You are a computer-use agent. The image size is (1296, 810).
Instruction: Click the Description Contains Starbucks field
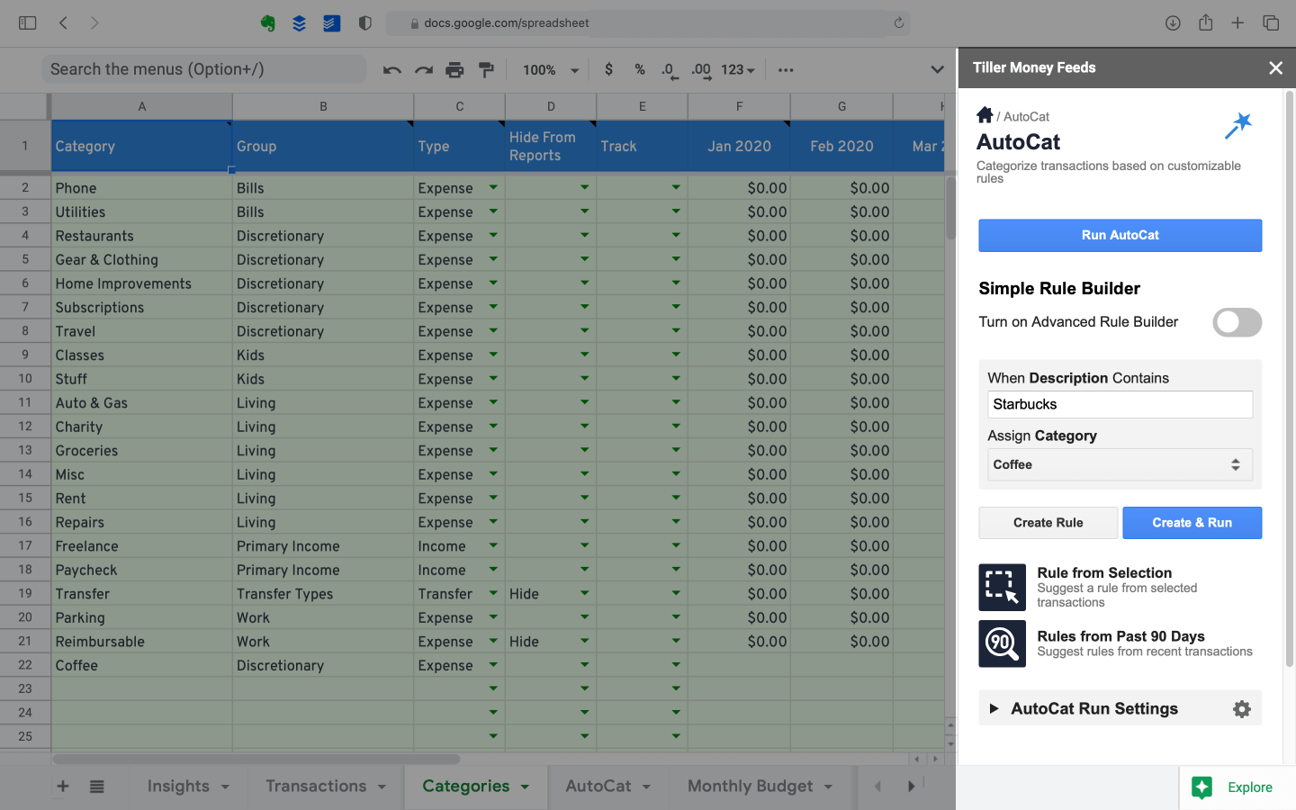(x=1120, y=404)
